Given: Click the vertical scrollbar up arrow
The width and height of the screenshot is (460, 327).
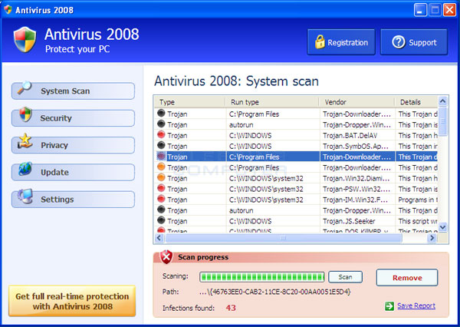Looking at the screenshot, I should 442,101.
